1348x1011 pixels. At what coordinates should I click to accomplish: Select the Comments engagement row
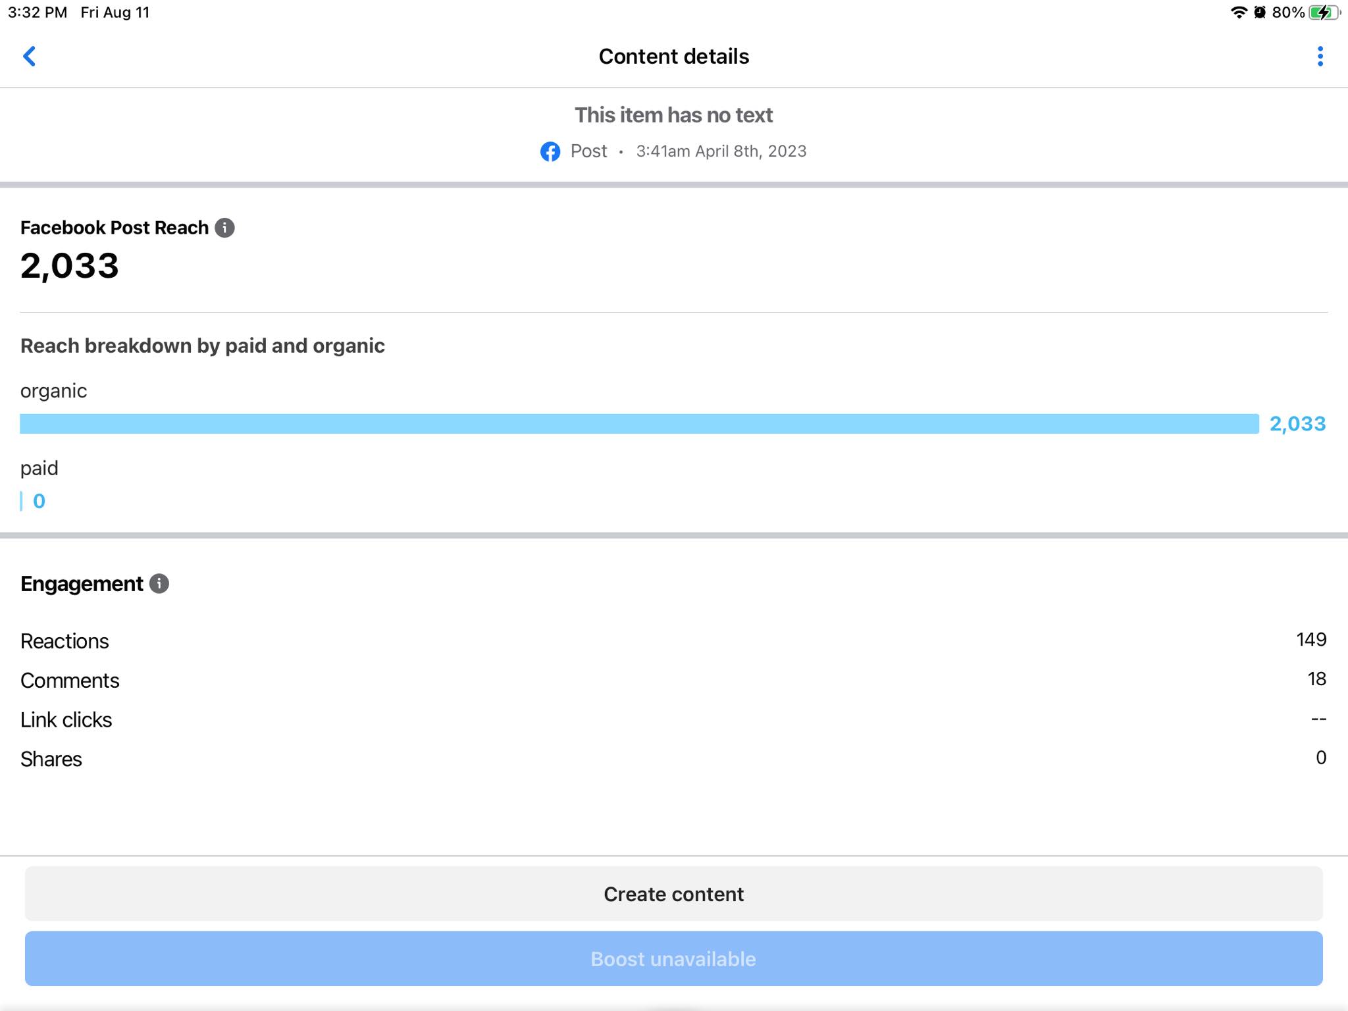(673, 680)
